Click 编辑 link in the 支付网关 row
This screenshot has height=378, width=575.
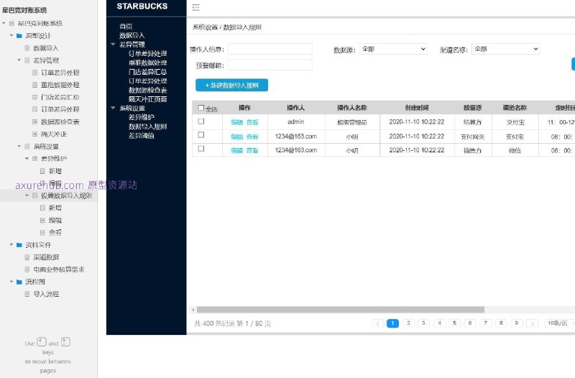pos(237,137)
